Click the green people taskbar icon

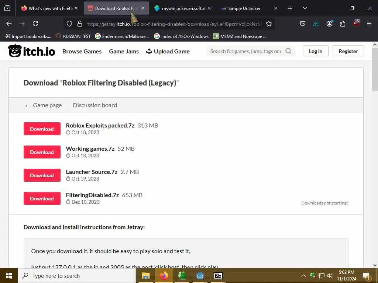(x=182, y=276)
